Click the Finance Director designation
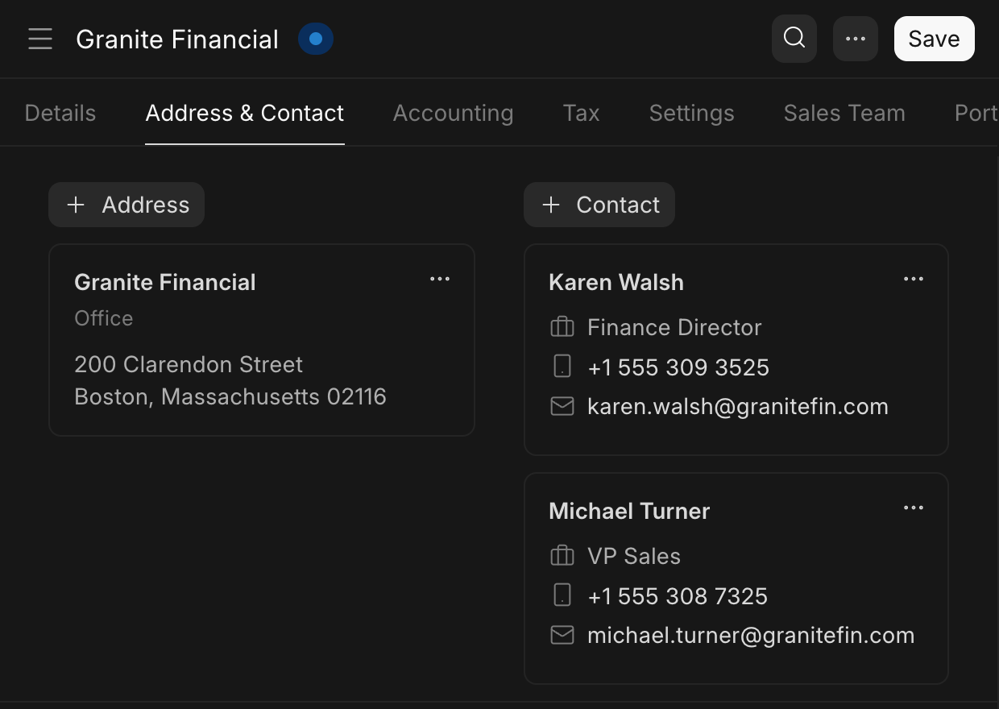This screenshot has width=999, height=709. click(674, 327)
